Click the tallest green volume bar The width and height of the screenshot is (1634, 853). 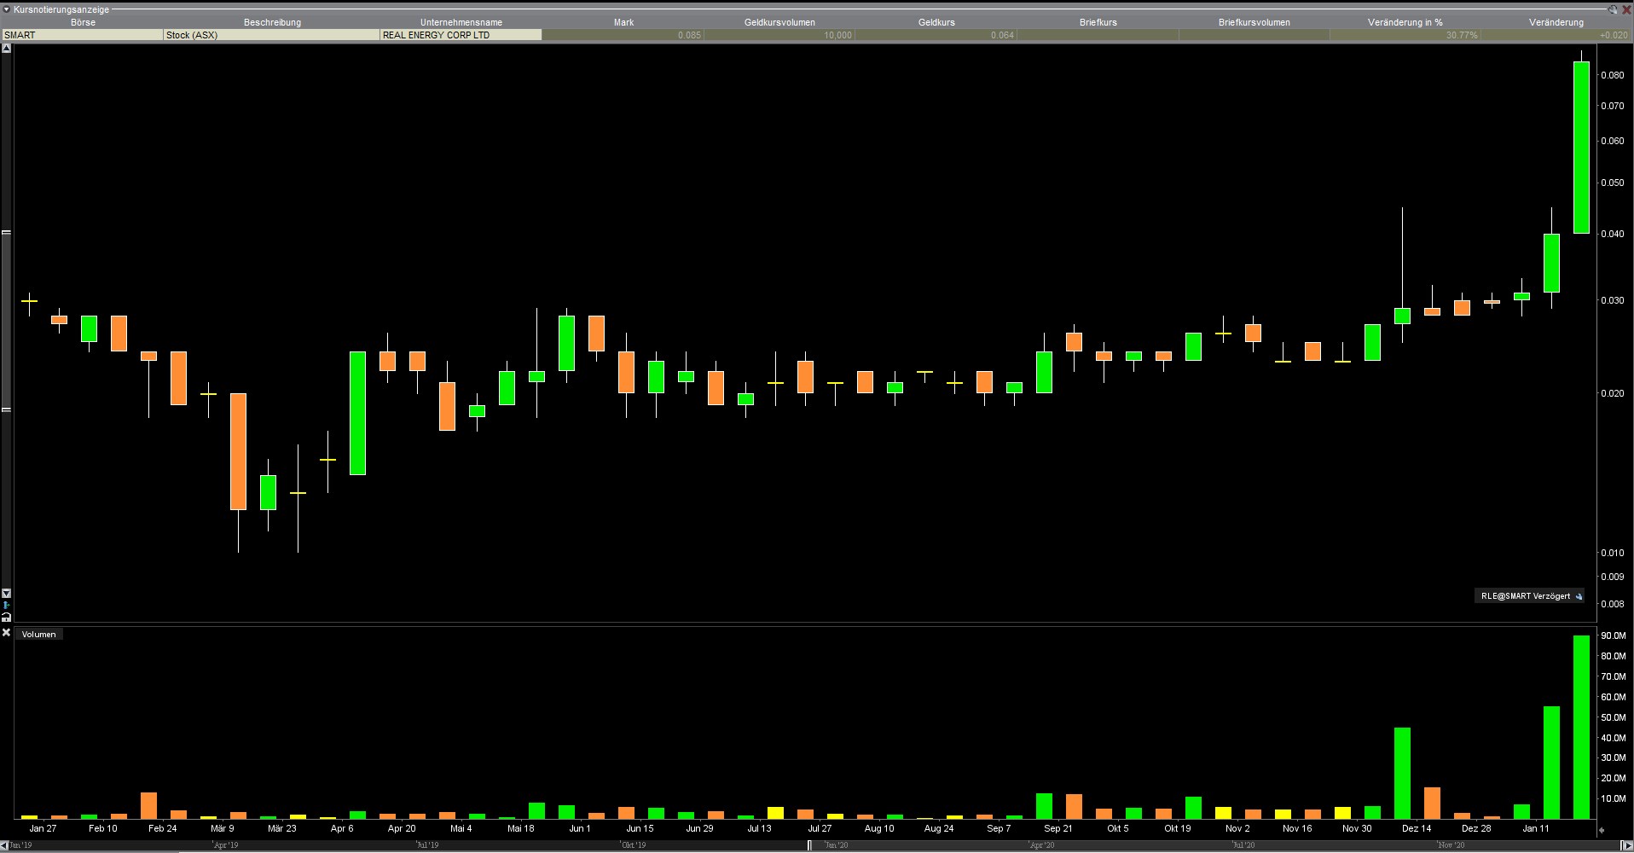1581,727
